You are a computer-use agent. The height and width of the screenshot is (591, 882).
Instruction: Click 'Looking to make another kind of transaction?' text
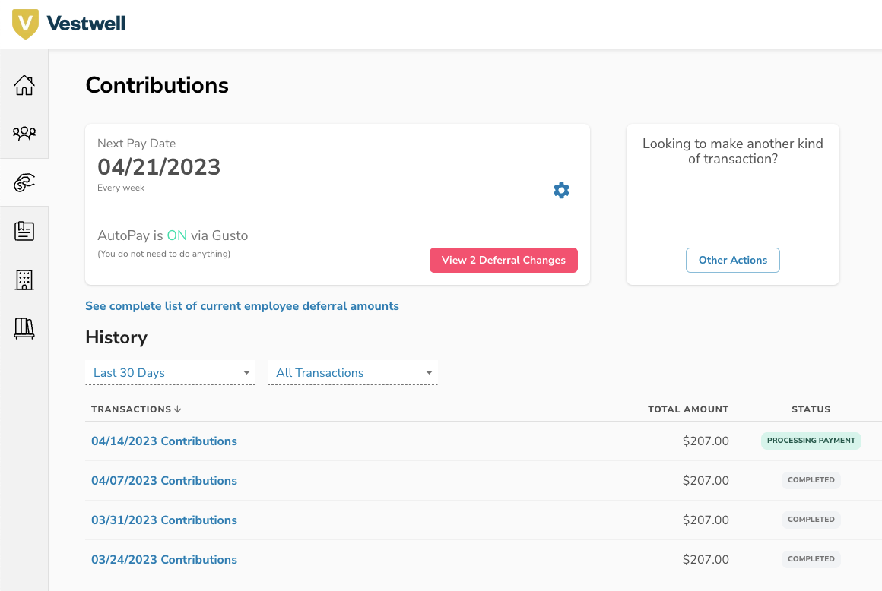[732, 151]
